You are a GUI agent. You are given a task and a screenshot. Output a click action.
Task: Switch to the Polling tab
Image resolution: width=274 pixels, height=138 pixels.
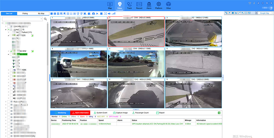pyautogui.click(x=25, y=13)
